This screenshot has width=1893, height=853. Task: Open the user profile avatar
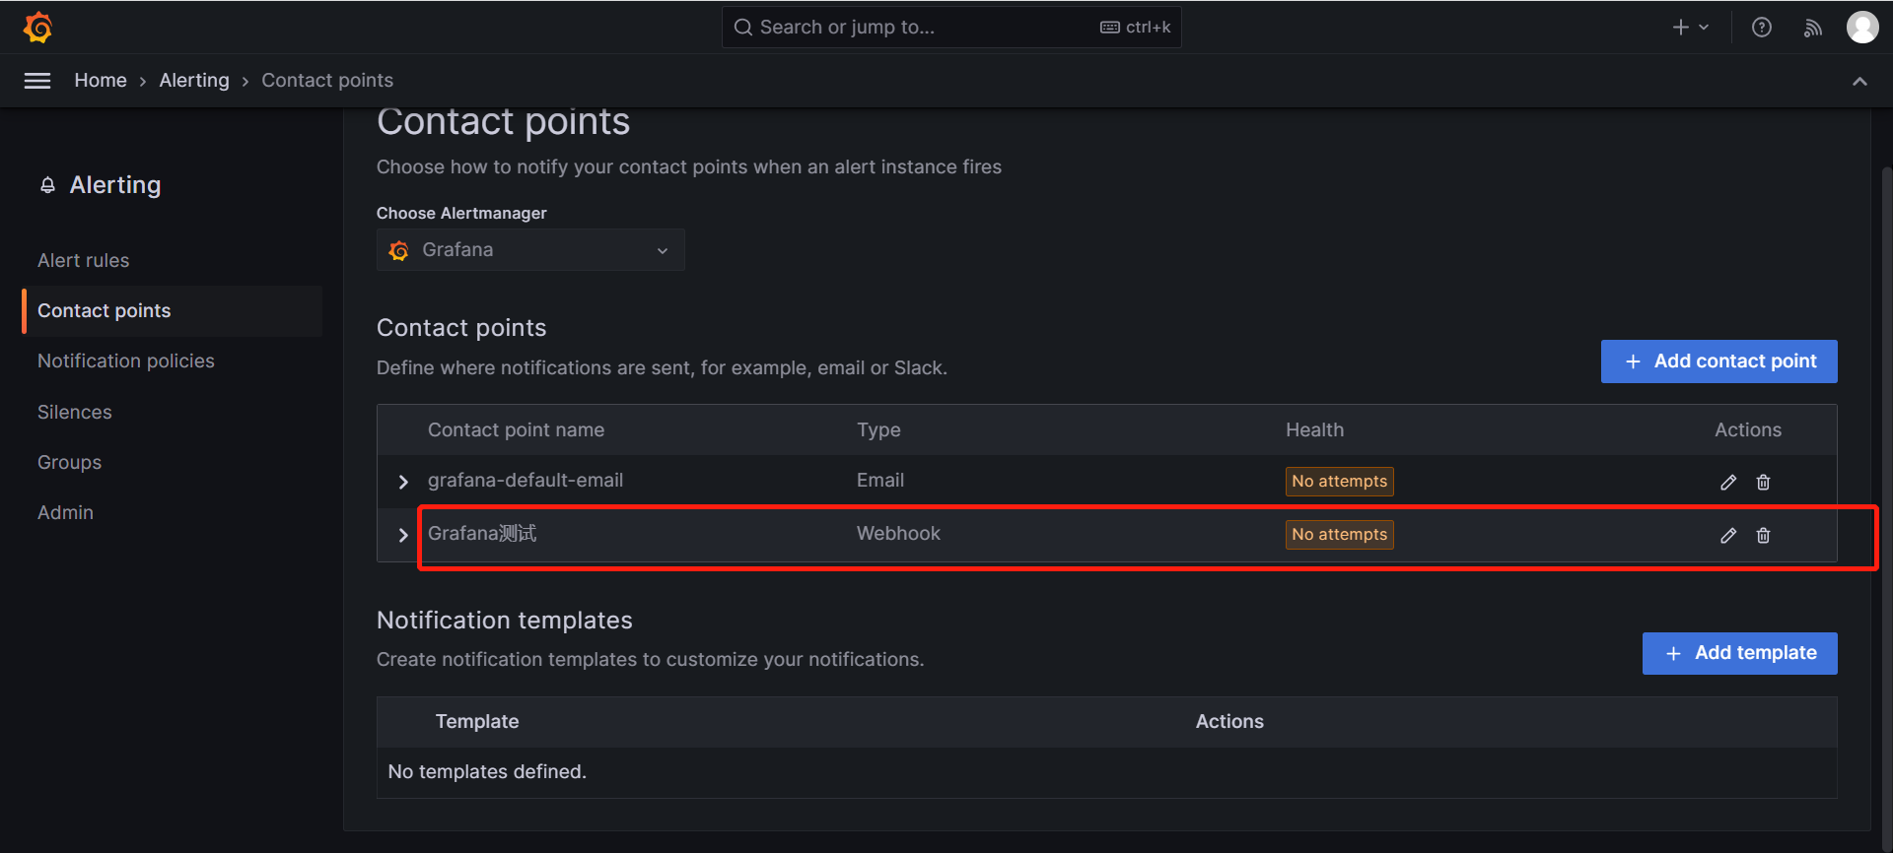tap(1861, 28)
